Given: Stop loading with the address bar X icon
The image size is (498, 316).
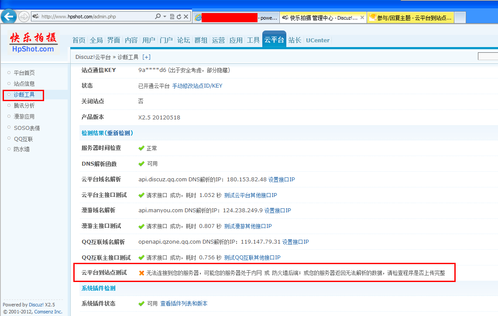Looking at the screenshot, I should 186,17.
